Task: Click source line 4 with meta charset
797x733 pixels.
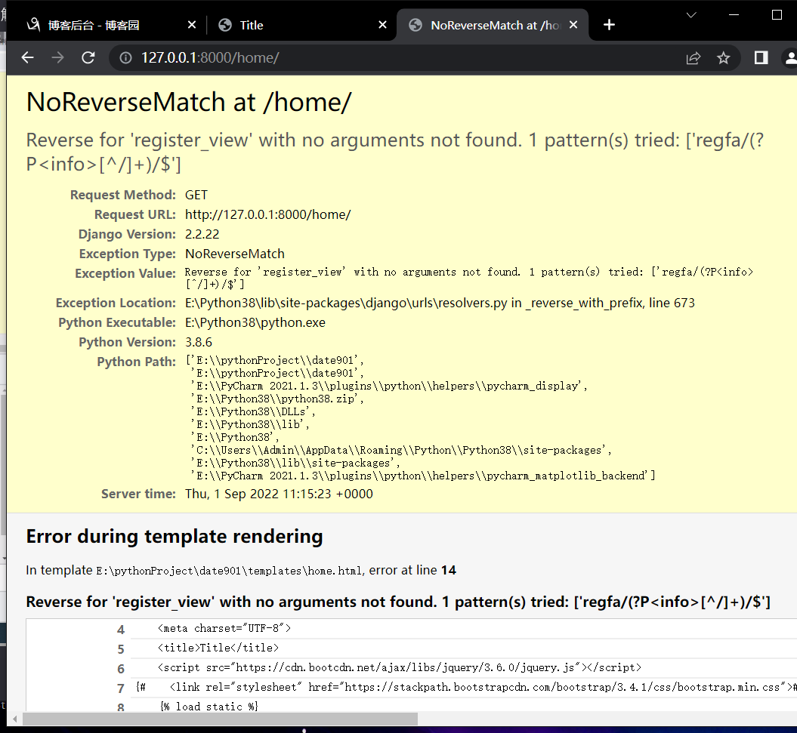Action: pyautogui.click(x=224, y=628)
